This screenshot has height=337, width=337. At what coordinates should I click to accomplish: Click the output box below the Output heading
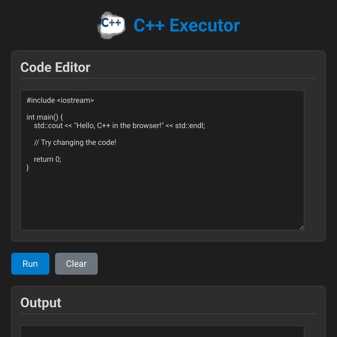[162, 331]
